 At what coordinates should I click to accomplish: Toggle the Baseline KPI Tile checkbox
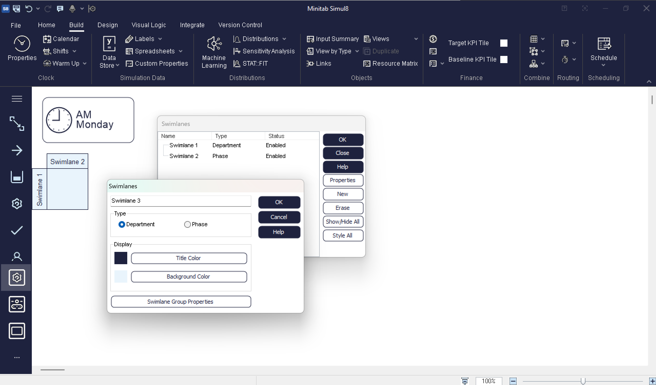504,59
